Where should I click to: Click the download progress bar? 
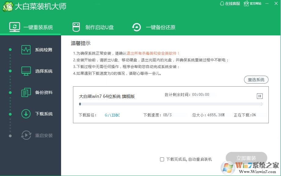171,104
